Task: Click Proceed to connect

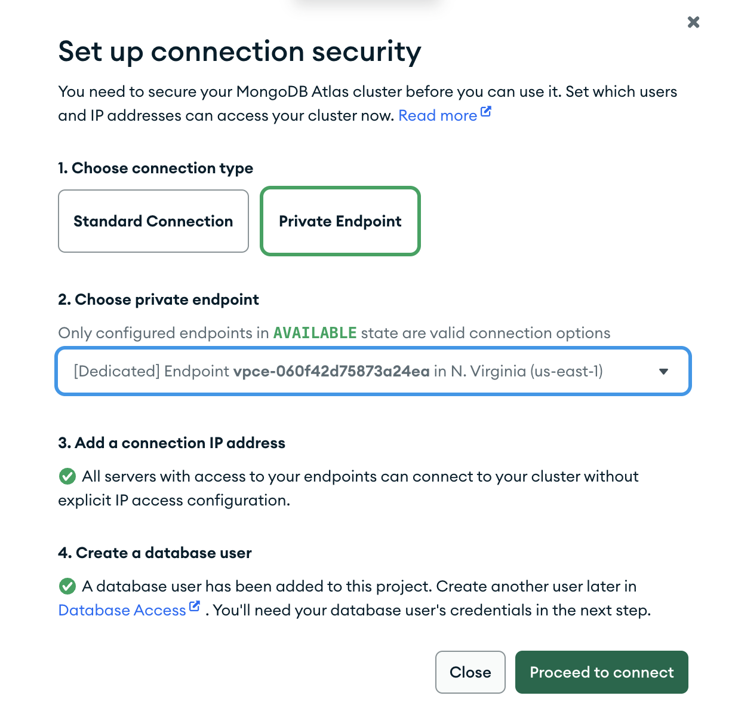Action: coord(602,672)
